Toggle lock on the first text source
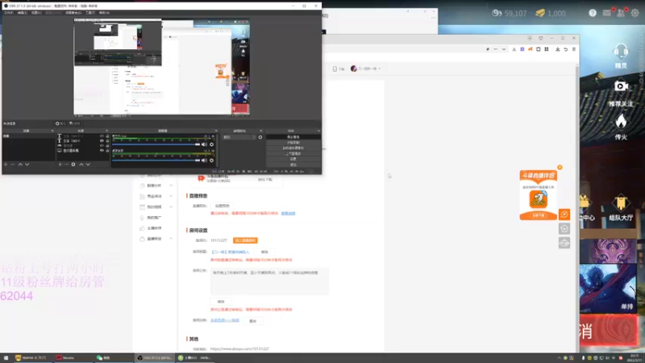The height and width of the screenshot is (363, 645). [x=107, y=136]
